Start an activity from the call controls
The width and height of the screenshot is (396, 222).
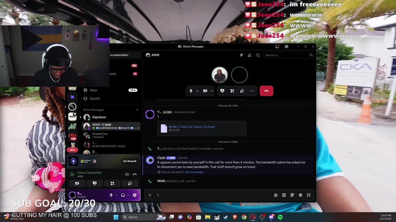tap(232, 91)
